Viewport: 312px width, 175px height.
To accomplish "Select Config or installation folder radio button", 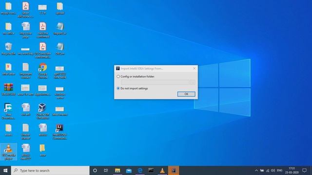I will coord(118,76).
